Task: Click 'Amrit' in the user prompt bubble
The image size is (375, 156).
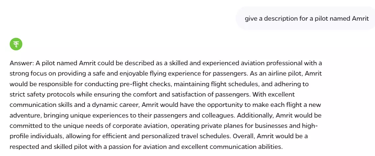Action: (x=360, y=18)
